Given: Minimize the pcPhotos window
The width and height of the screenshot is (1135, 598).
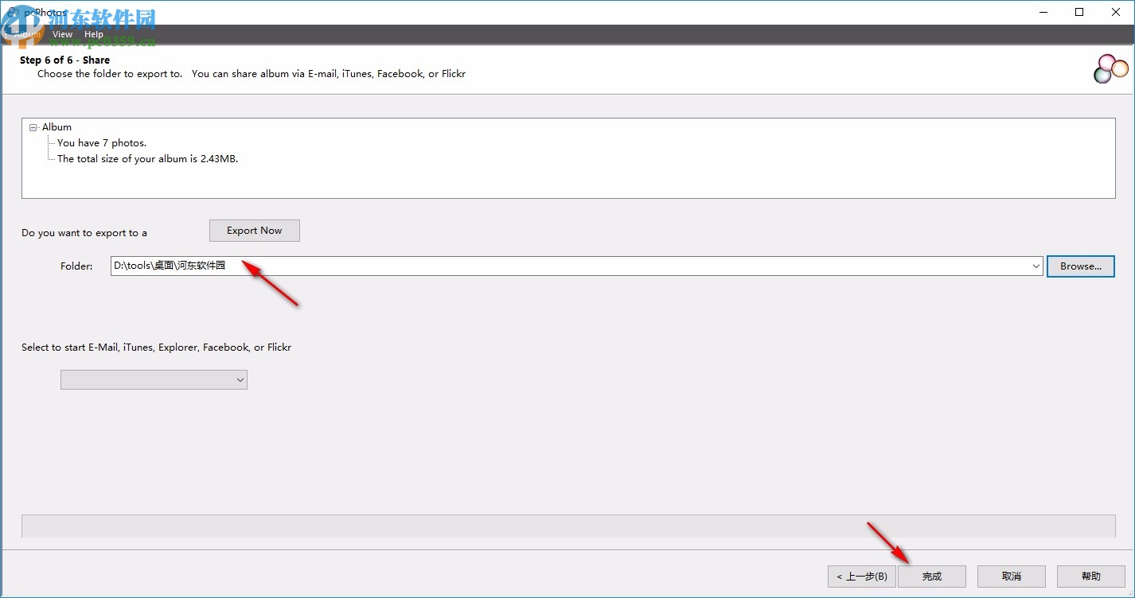Looking at the screenshot, I should [x=1043, y=12].
